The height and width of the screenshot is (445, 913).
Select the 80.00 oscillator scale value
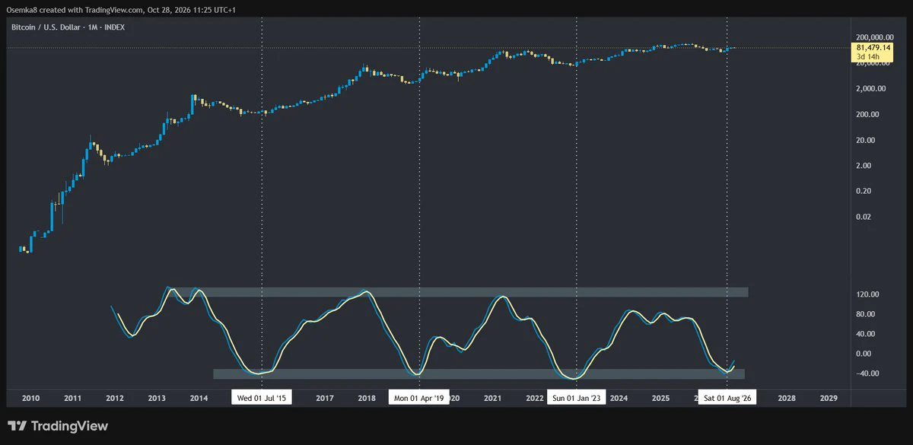pyautogui.click(x=866, y=314)
